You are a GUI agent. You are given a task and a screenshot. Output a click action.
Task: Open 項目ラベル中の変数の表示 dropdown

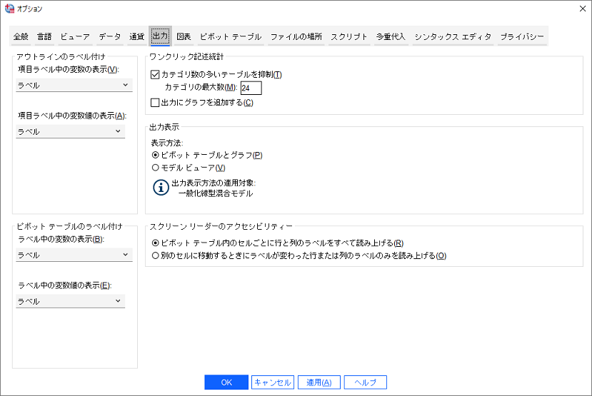pyautogui.click(x=74, y=86)
